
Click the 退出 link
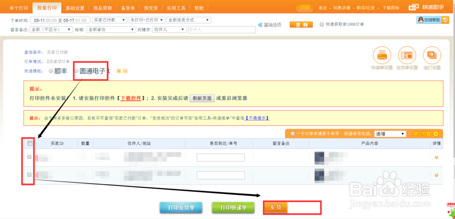click(323, 8)
